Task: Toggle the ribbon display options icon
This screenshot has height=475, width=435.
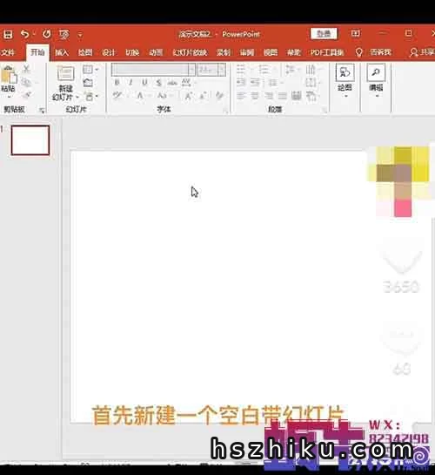Action: coord(356,33)
